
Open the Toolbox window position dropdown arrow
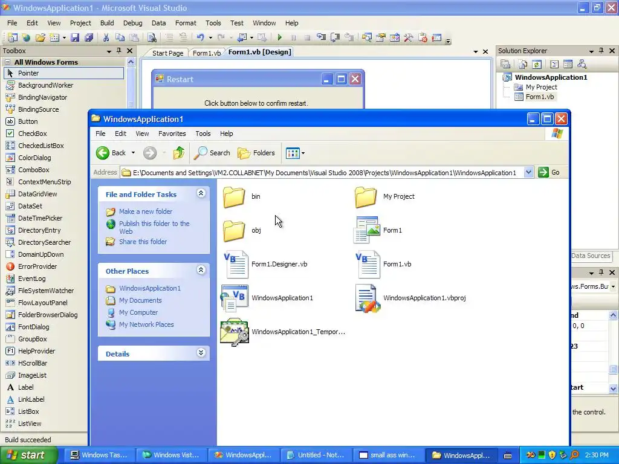109,51
